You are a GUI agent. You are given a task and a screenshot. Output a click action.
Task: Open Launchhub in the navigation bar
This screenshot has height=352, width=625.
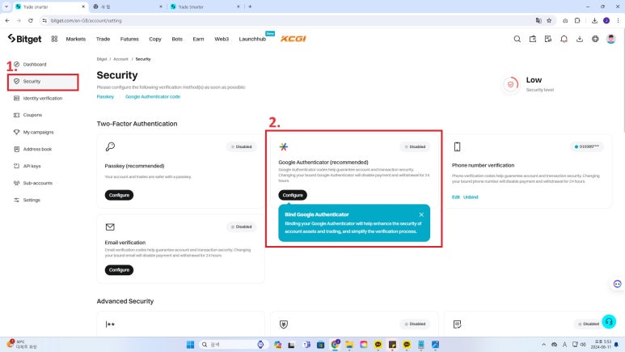coord(252,39)
